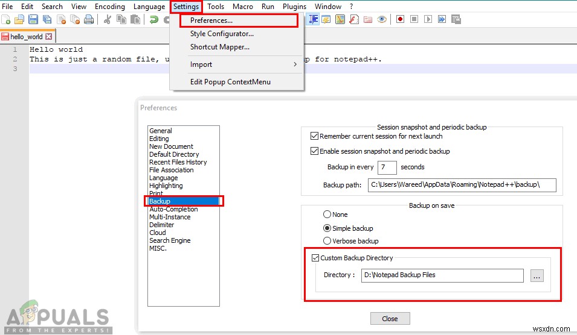Open the Search menu
577x335 pixels.
52,7
